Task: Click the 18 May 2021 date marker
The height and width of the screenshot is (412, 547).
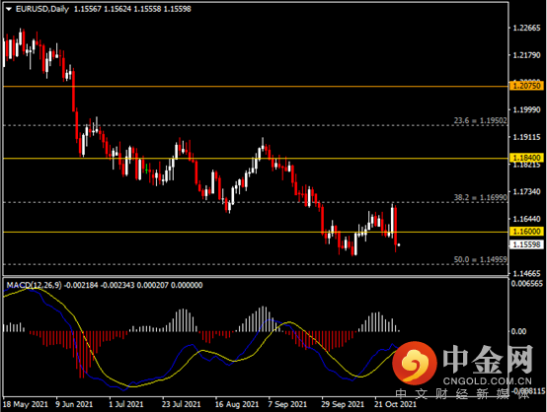Action: [x=26, y=404]
